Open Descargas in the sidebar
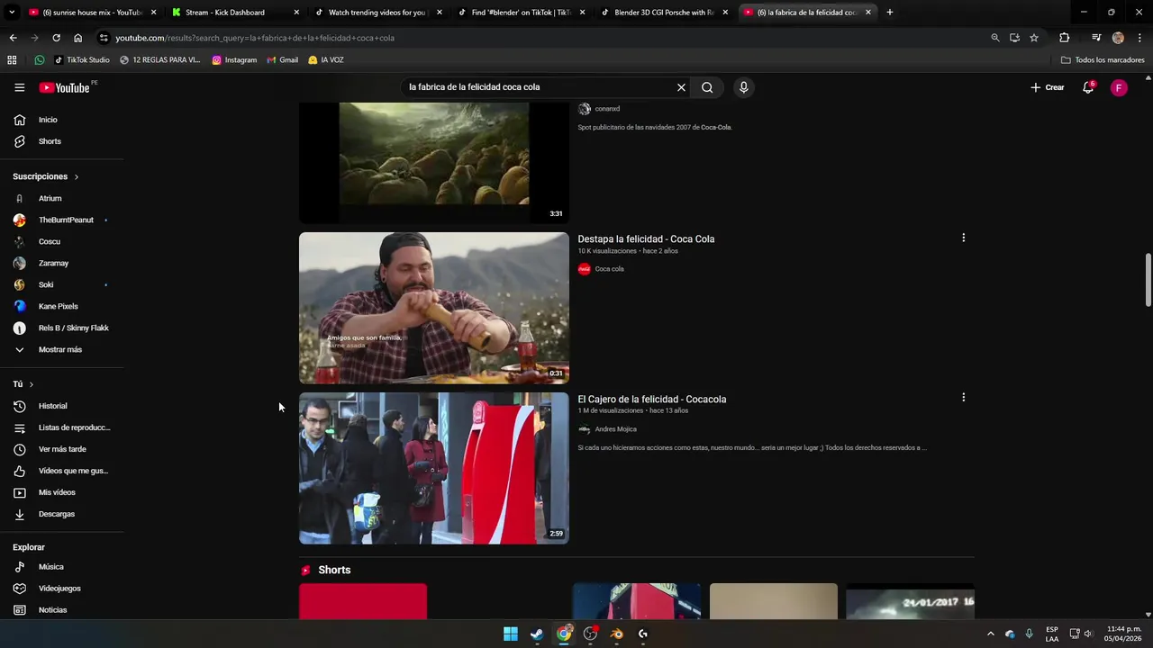 click(56, 514)
